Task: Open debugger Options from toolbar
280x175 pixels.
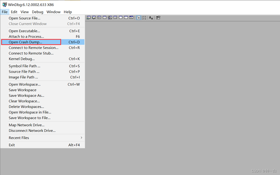Action: point(158,18)
